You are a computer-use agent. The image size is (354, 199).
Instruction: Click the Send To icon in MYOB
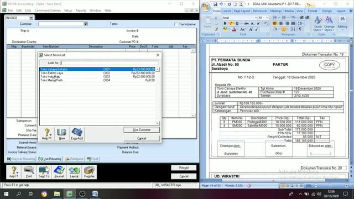44,172
